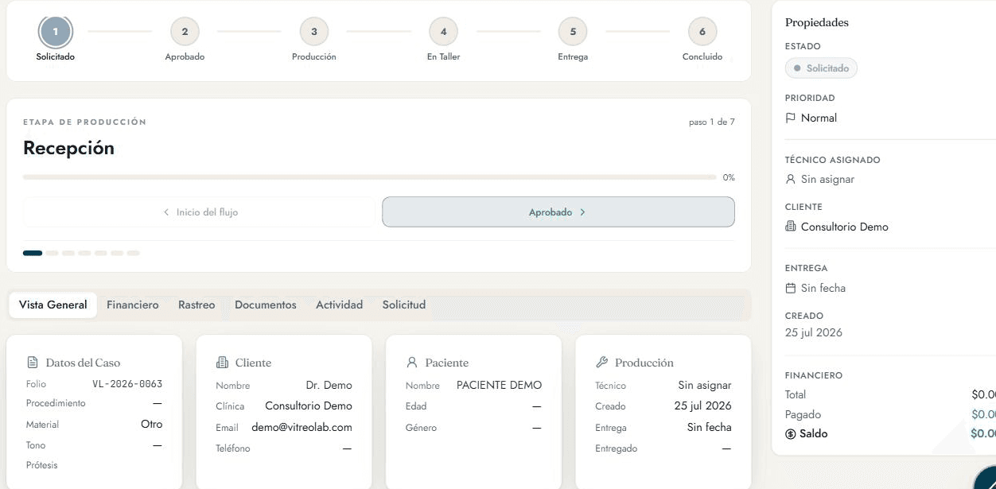Click the Material value Otro
Screen dimensions: 996x489
pos(152,424)
